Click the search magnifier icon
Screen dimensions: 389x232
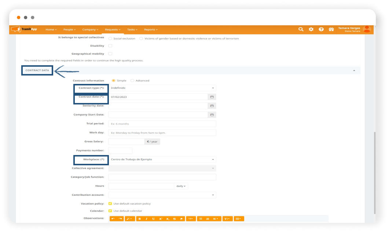tap(301, 29)
